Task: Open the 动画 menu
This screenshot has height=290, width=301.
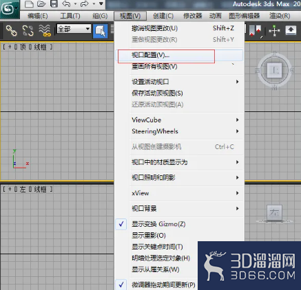Action: 215,16
